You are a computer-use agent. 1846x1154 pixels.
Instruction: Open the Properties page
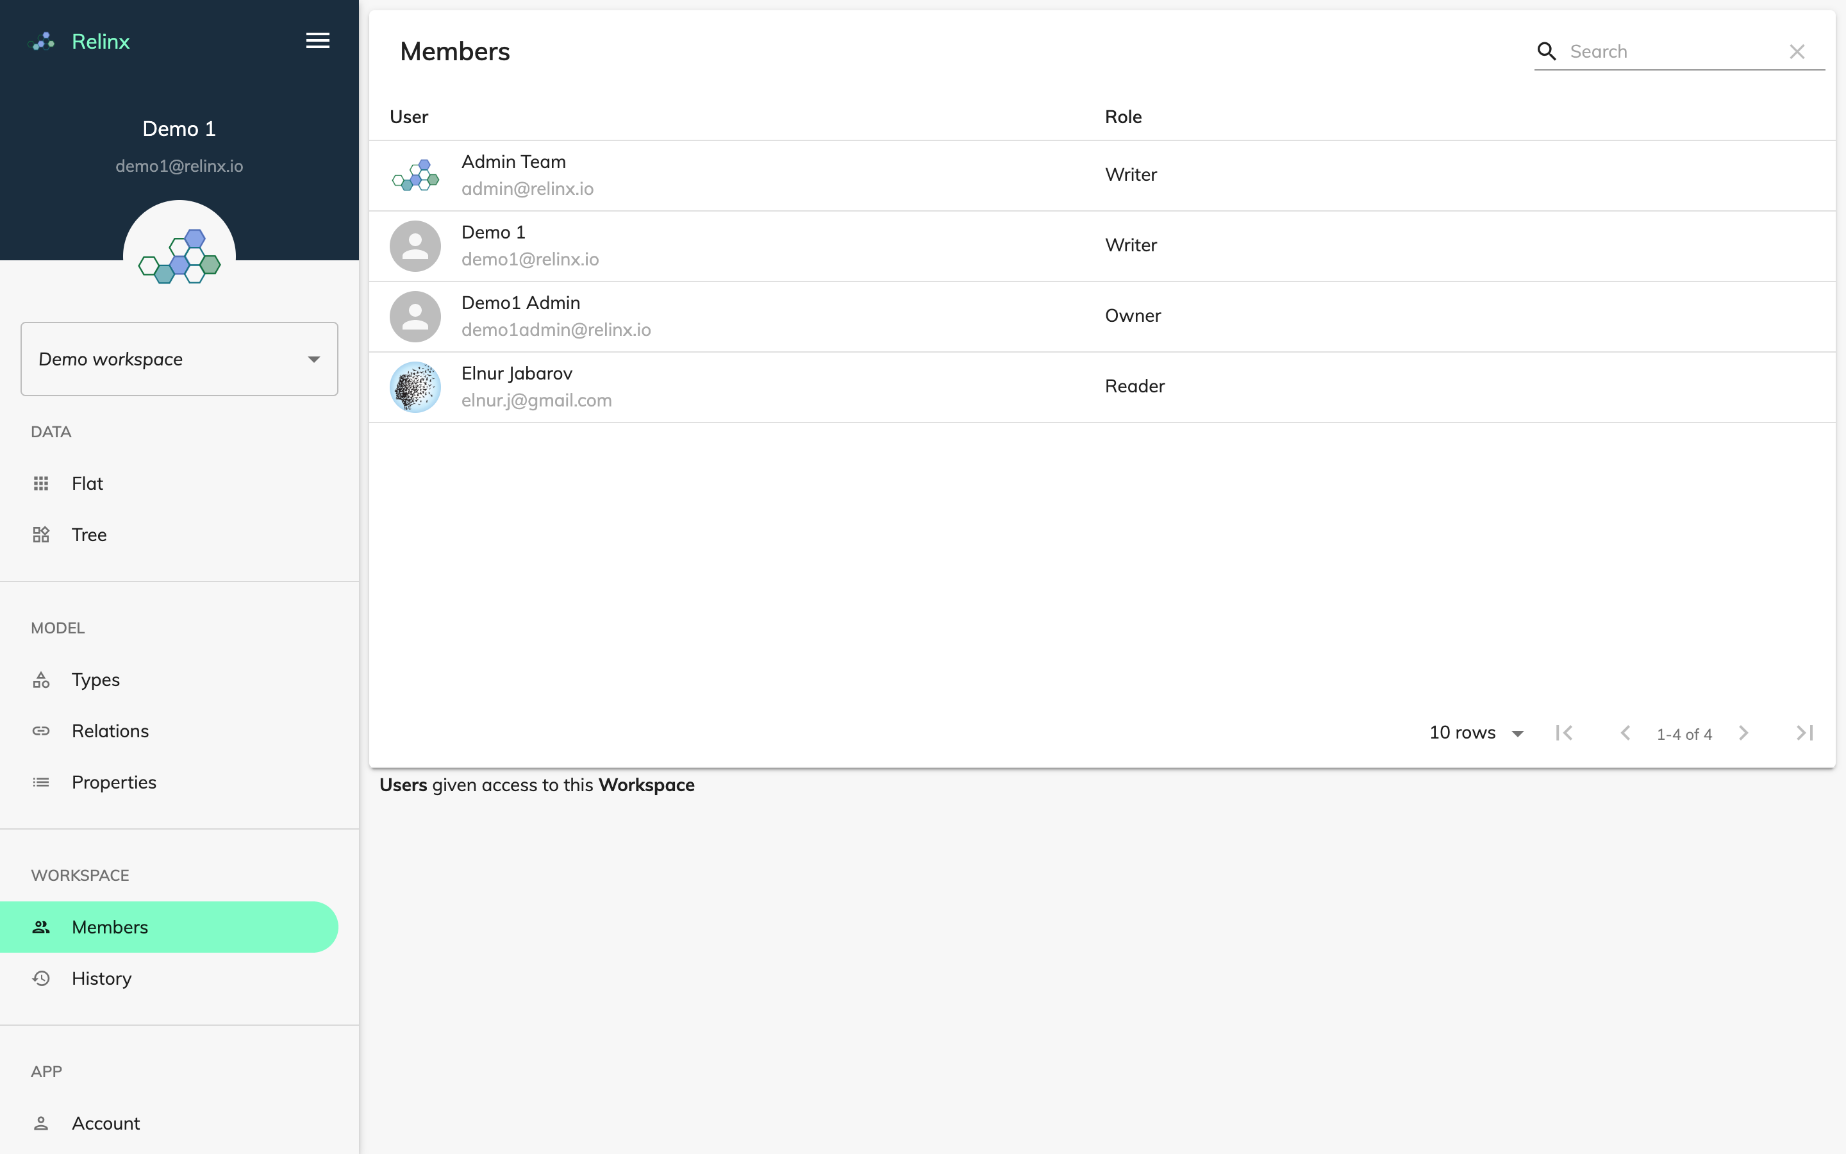pos(168,782)
